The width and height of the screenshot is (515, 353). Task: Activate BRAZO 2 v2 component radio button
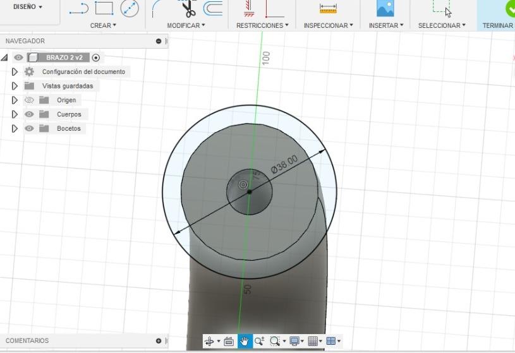click(x=96, y=57)
